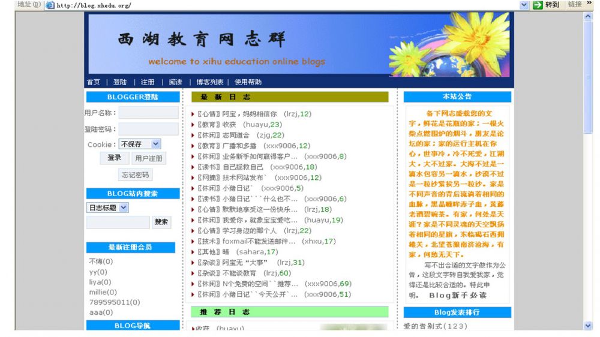Click the scroll down arrow of page scrollbar
600x337 pixels.
point(587,325)
